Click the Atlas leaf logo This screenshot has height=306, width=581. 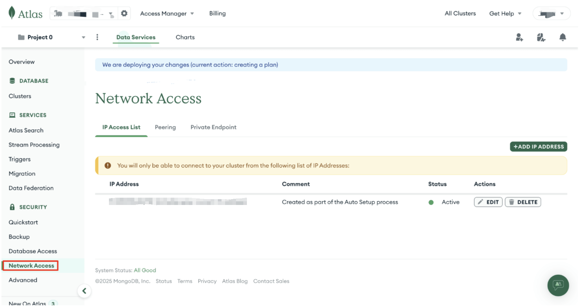tap(12, 13)
